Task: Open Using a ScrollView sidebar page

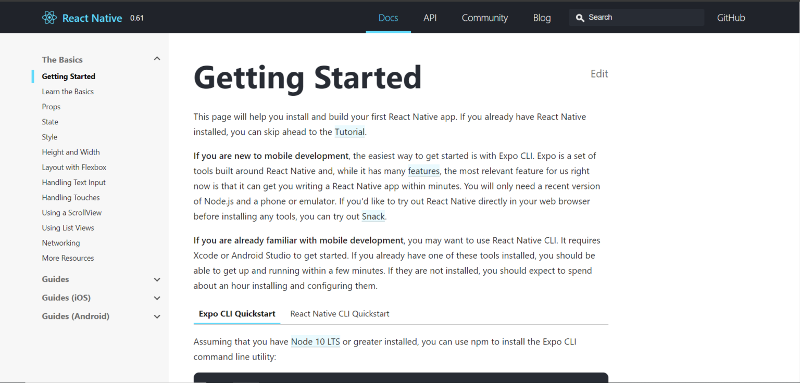Action: tap(72, 212)
